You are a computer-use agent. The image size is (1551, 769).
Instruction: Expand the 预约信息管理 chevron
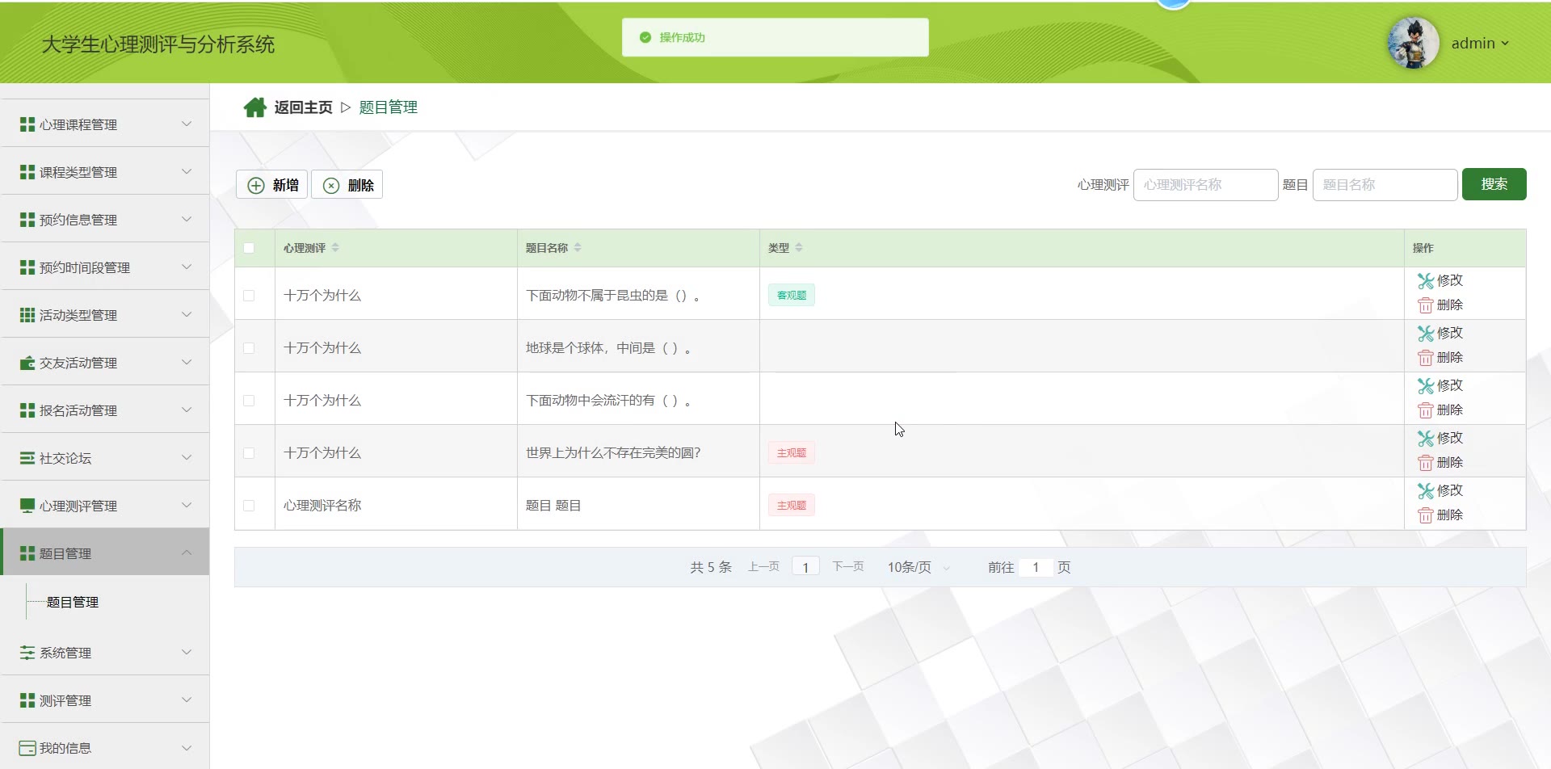pos(187,219)
